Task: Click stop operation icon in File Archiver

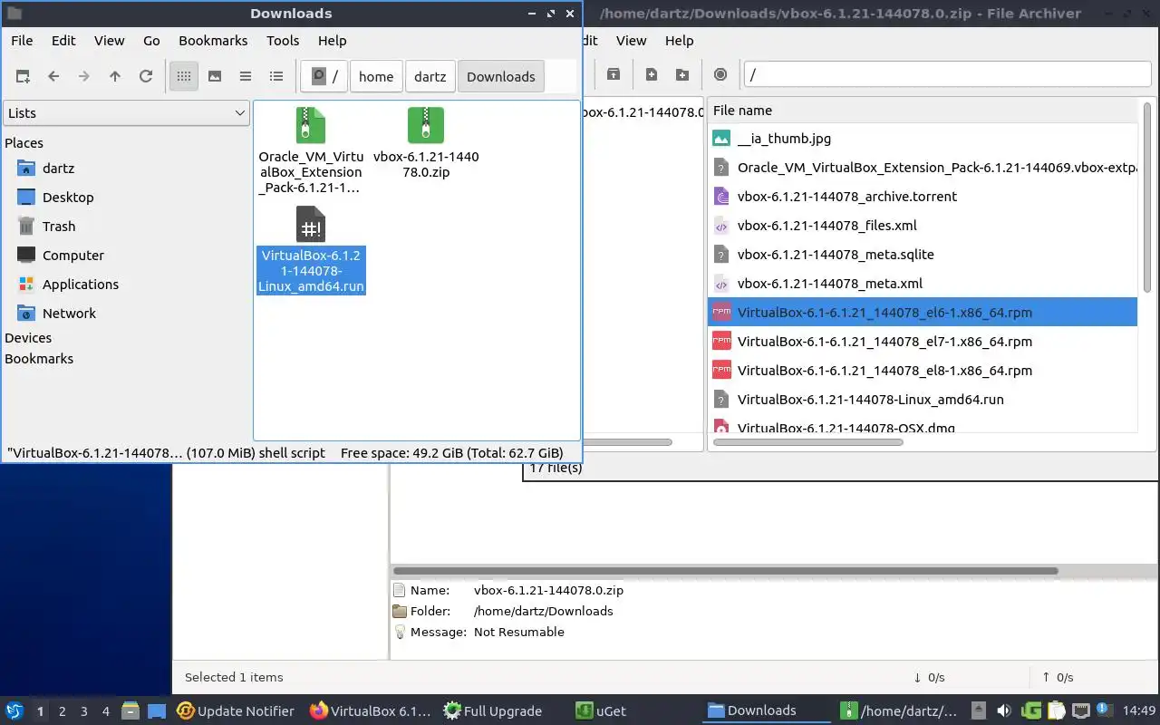Action: [x=720, y=74]
